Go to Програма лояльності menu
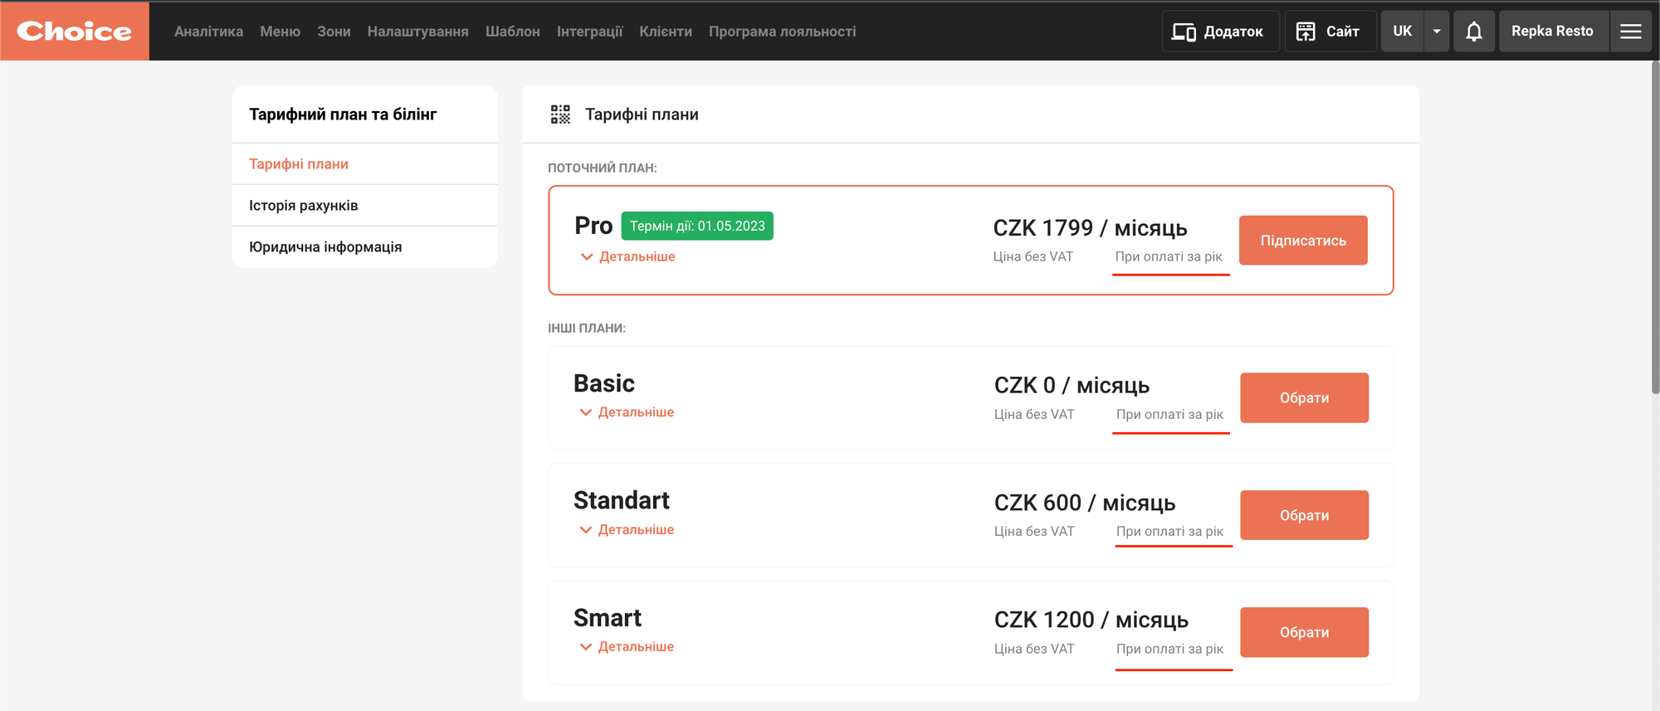Image resolution: width=1660 pixels, height=711 pixels. coord(782,32)
